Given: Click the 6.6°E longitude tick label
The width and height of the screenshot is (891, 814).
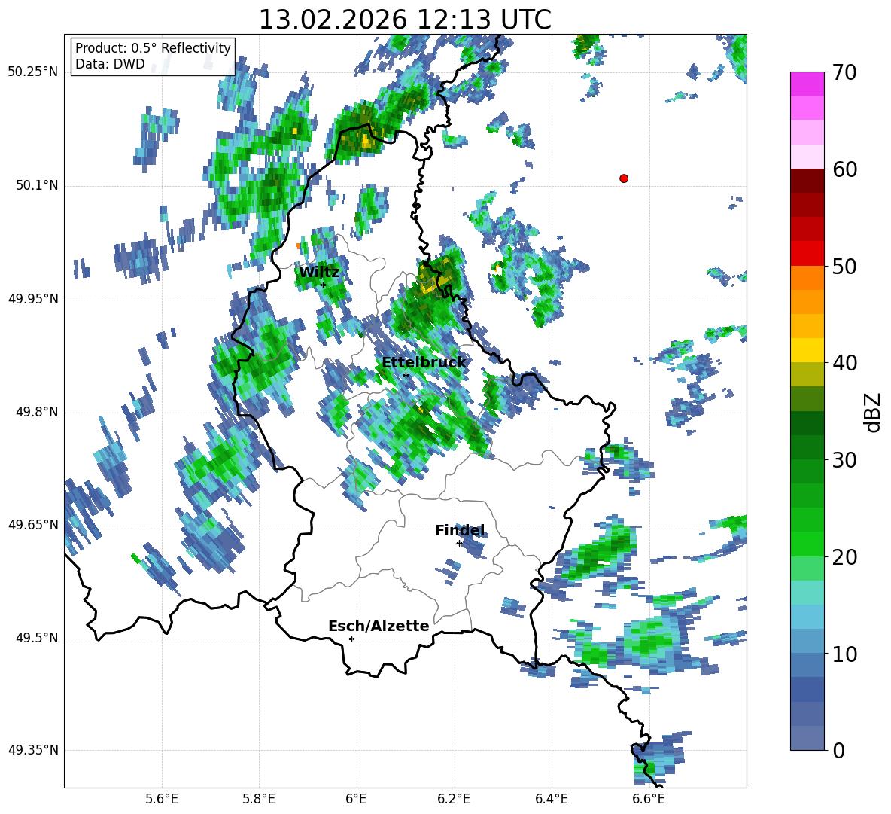Looking at the screenshot, I should pyautogui.click(x=649, y=799).
